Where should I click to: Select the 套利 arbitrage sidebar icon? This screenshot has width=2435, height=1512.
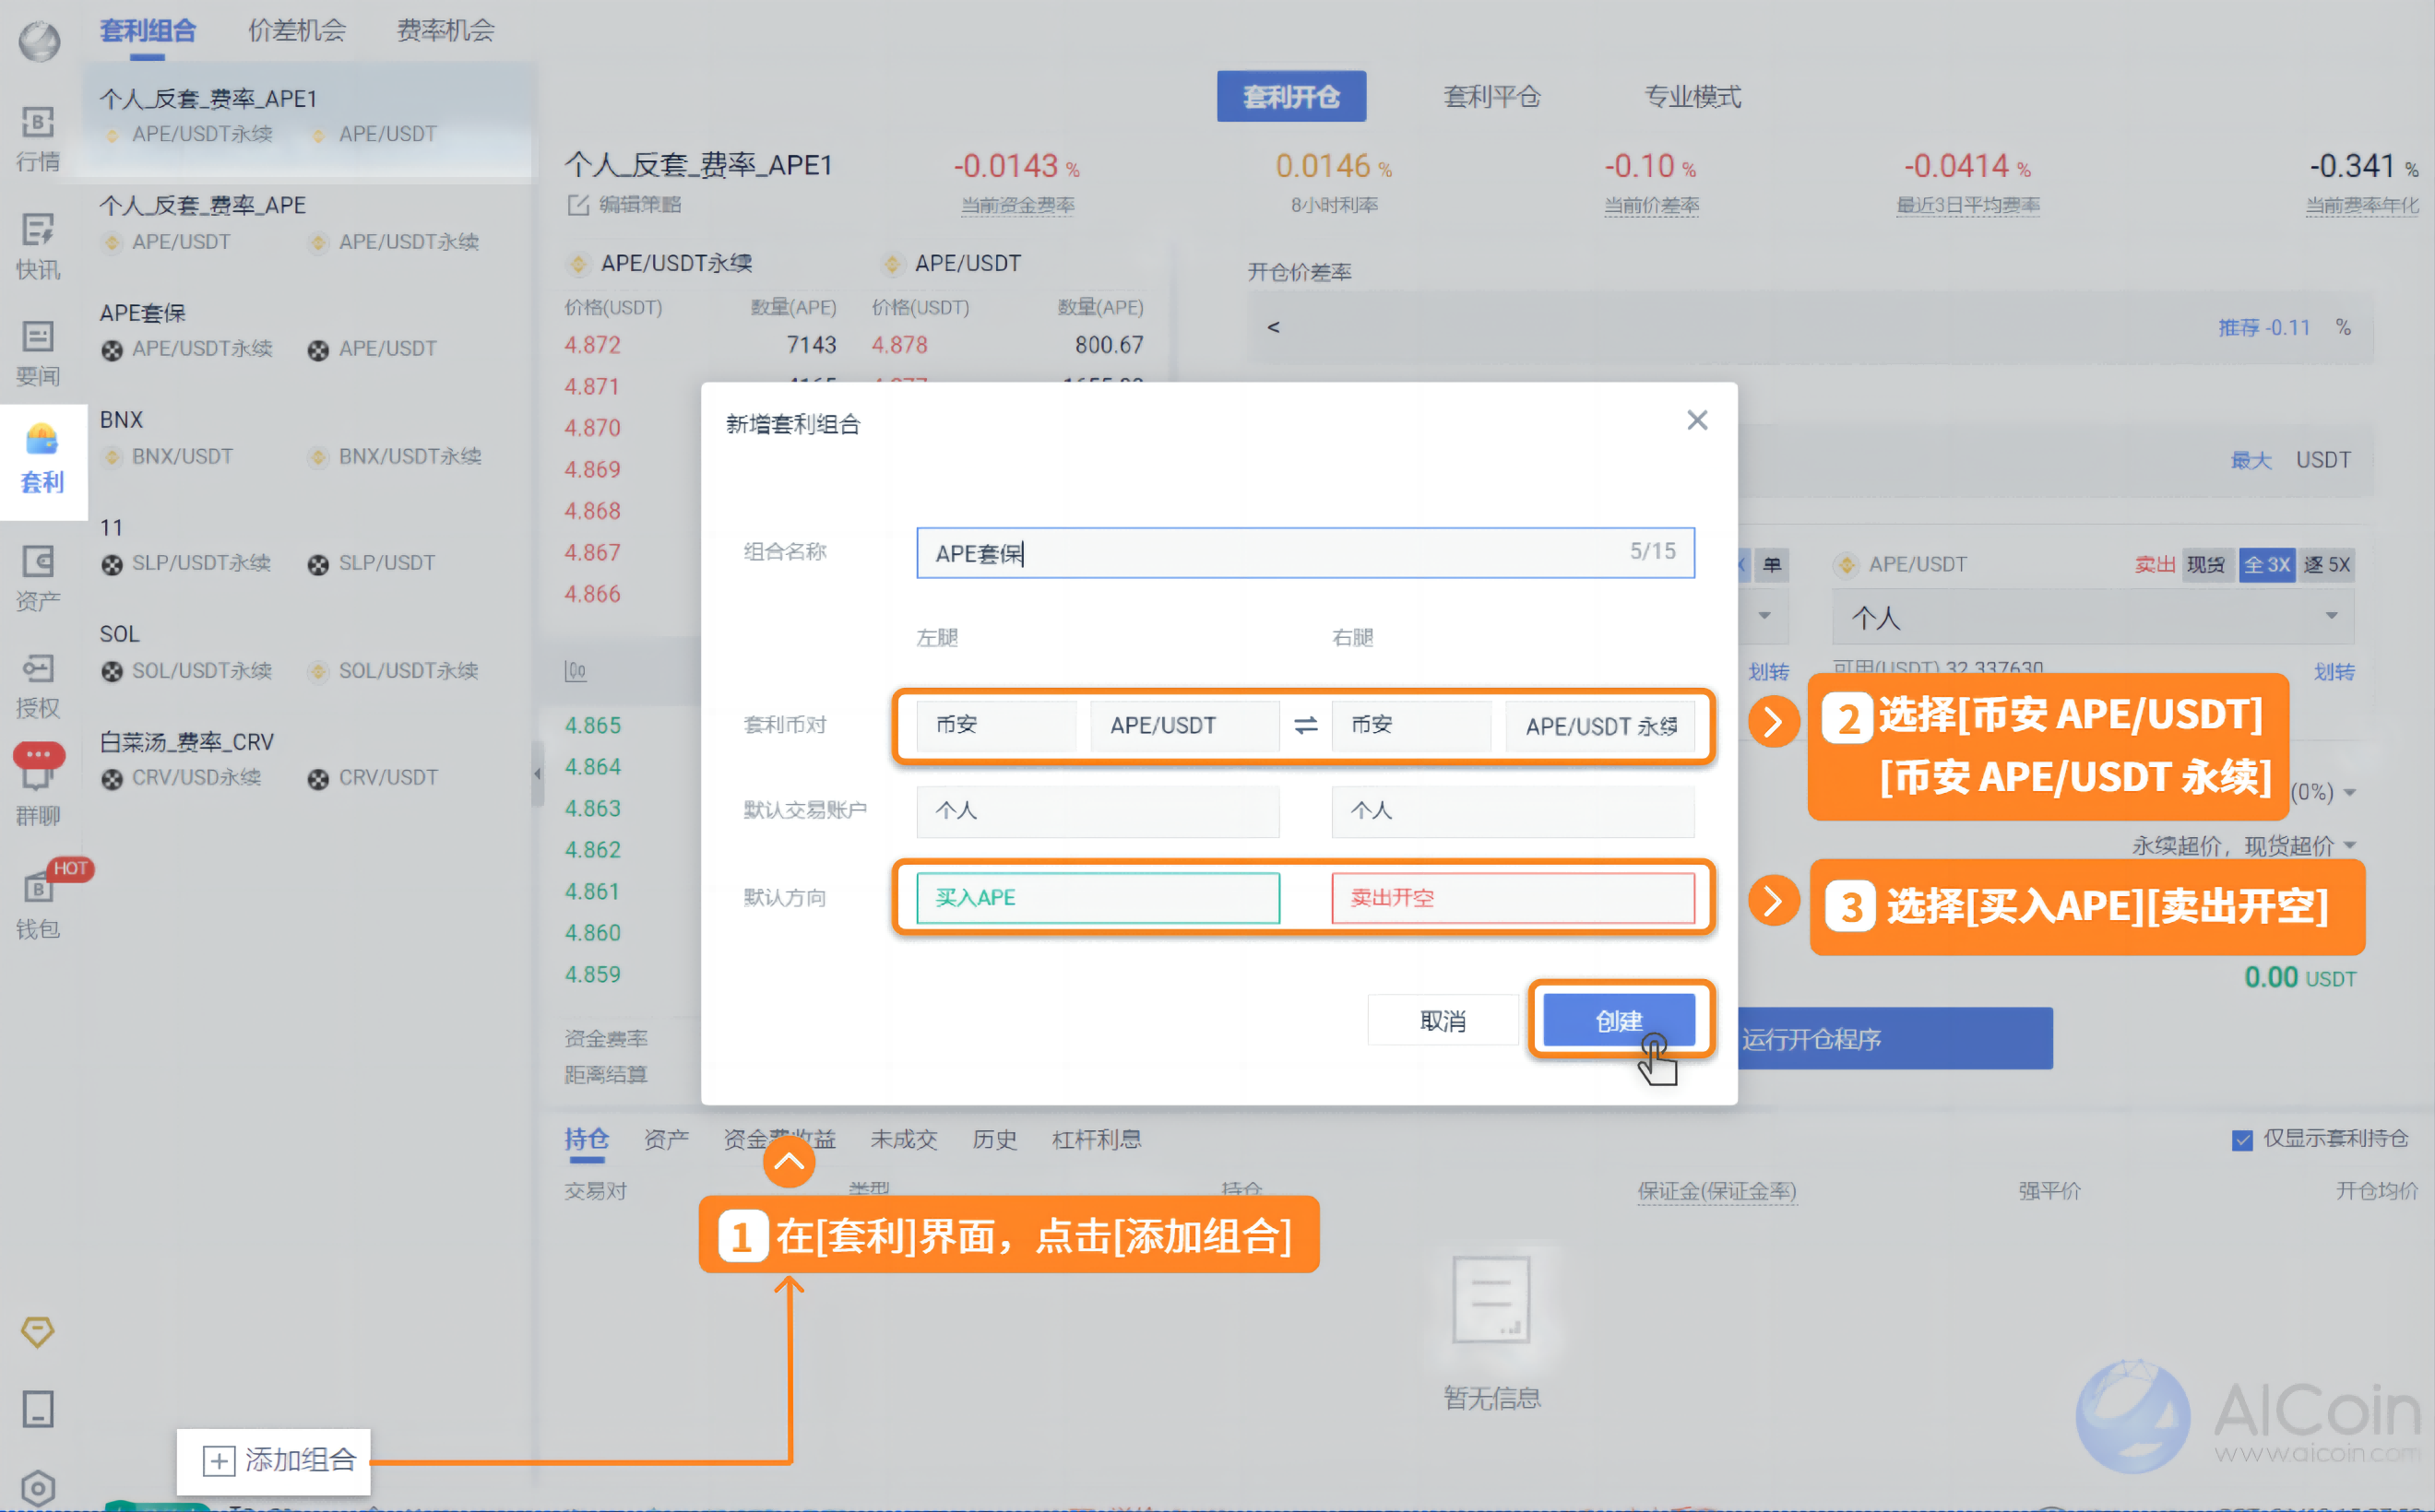coord(42,460)
